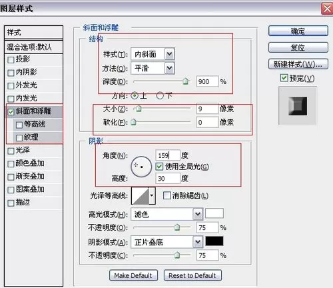The height and width of the screenshot is (288, 333).
Task: Select 混合选项:默认 in the left list
Action: [x=33, y=47]
